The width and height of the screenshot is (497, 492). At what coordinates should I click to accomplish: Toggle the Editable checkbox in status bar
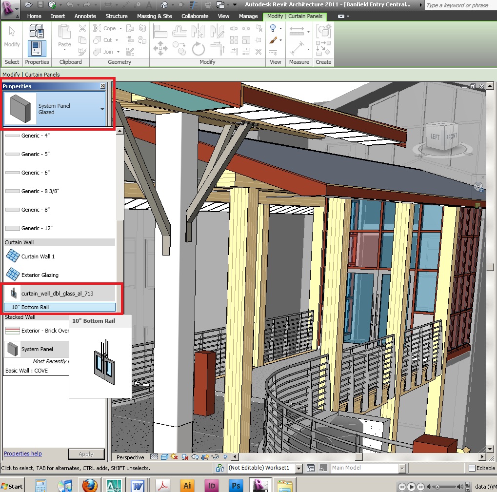[x=472, y=468]
